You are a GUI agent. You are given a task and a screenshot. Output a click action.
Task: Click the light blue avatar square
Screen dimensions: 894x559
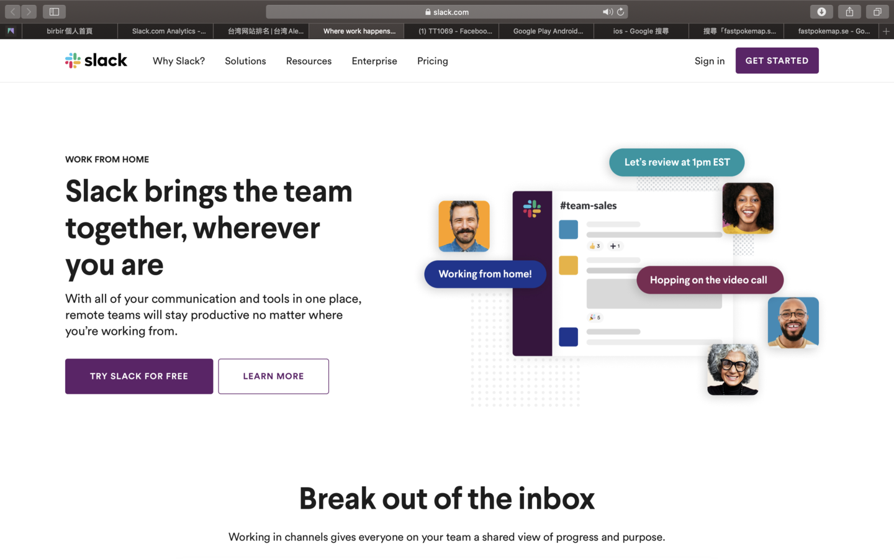pyautogui.click(x=568, y=229)
